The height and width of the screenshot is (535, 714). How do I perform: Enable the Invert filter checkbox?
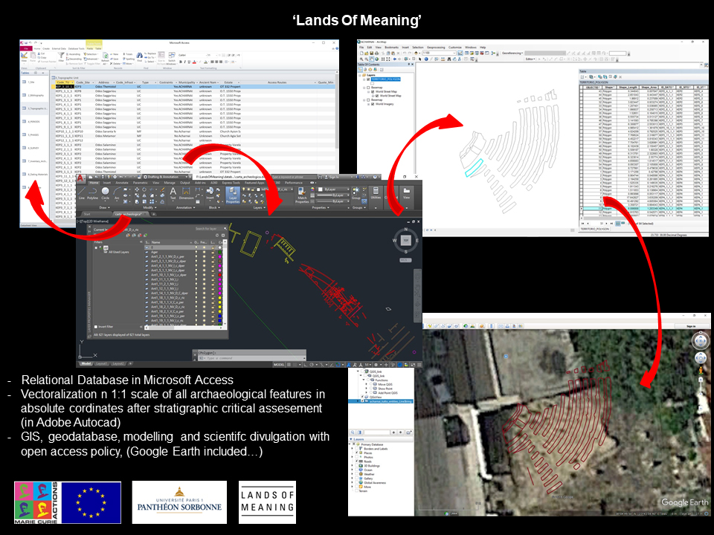[96, 326]
